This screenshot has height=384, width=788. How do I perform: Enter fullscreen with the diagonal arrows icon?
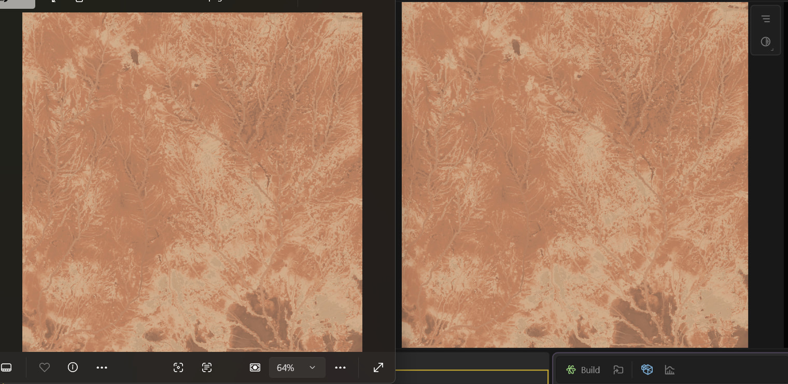(x=378, y=367)
